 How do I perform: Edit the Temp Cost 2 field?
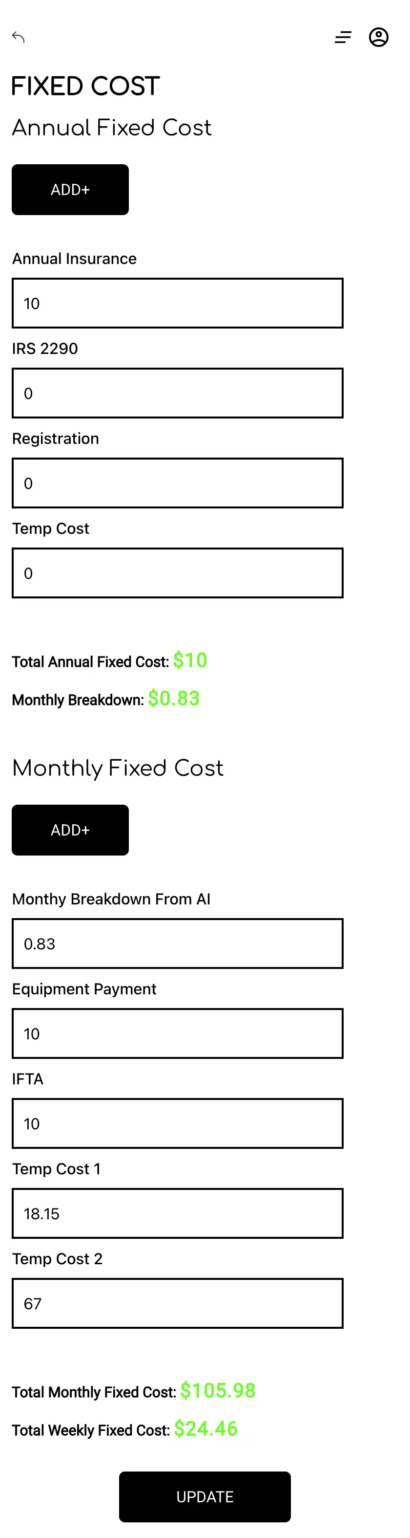tap(178, 1303)
